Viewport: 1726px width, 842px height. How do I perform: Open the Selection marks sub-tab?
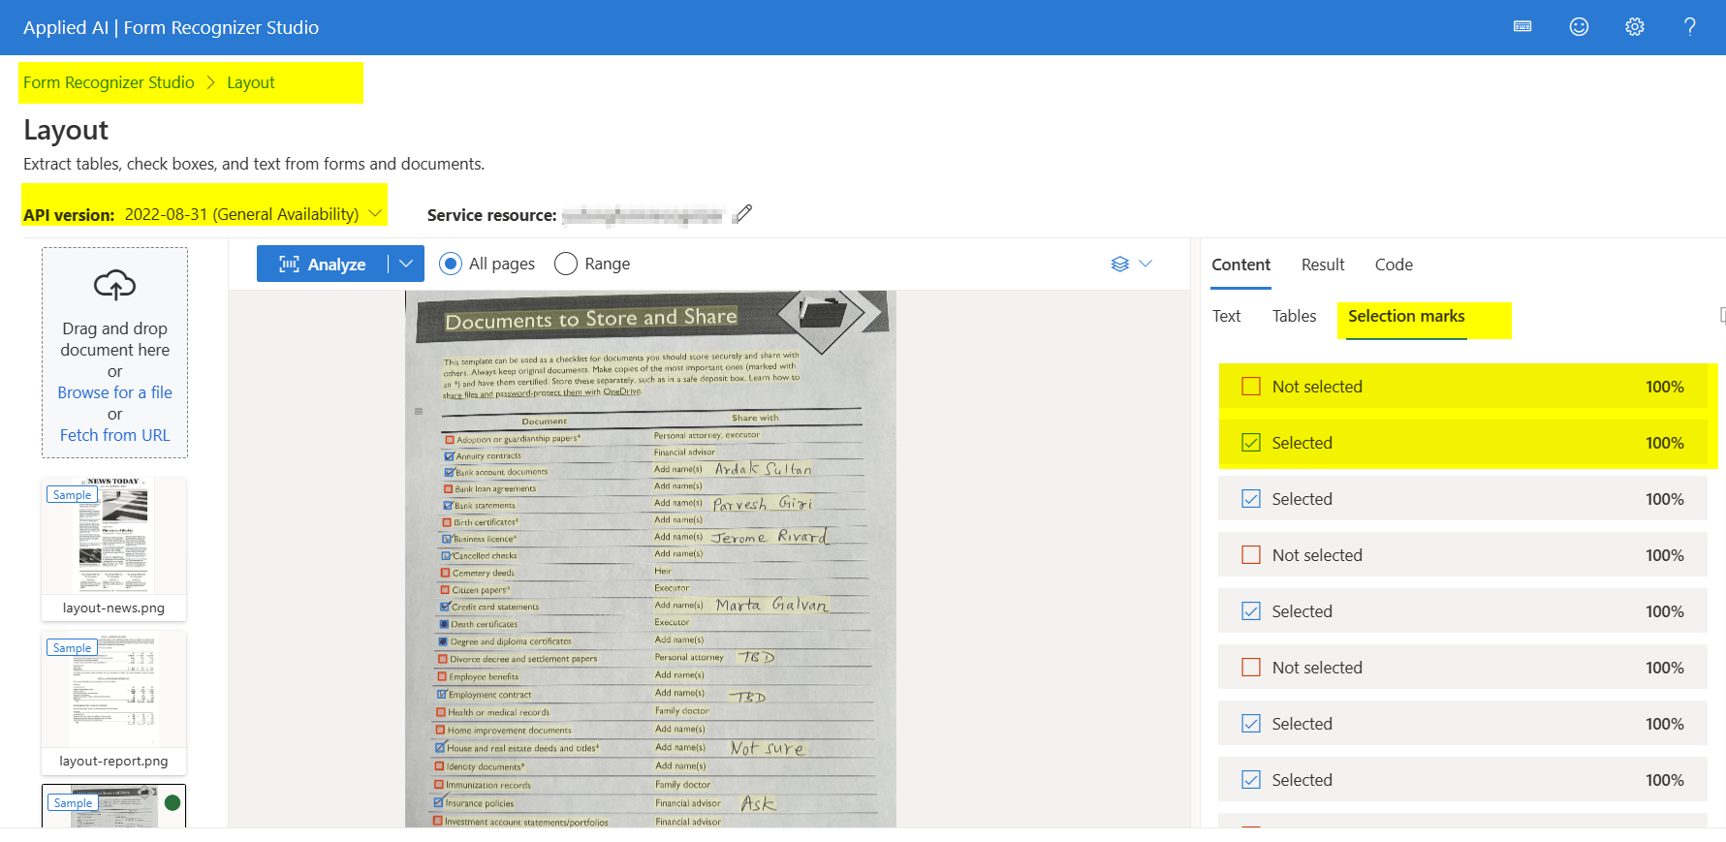pyautogui.click(x=1406, y=316)
